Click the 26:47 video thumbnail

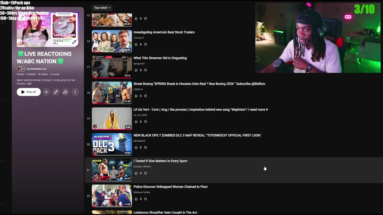click(112, 20)
